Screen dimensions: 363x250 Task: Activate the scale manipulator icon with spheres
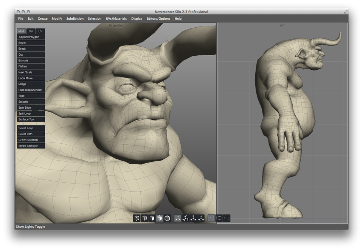pyautogui.click(x=193, y=218)
